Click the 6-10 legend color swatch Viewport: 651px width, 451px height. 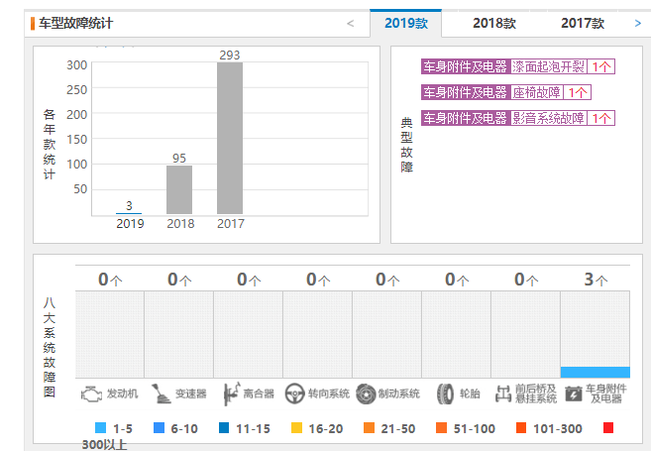coord(159,428)
